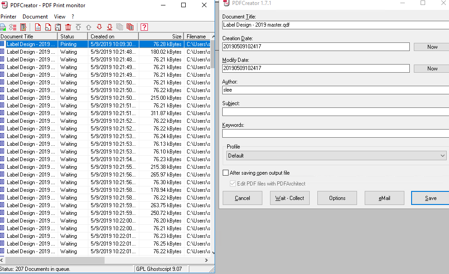The image size is (449, 274).
Task: Open the logfile notepad toolbar icon
Action: pos(23,27)
